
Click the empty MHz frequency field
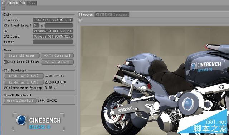(x=59, y=25)
